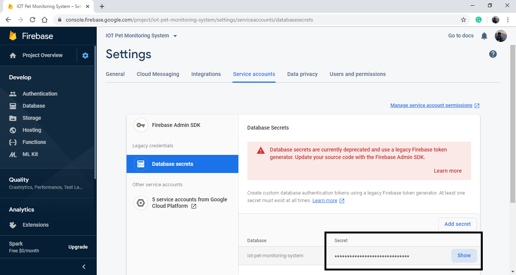Open the Chrome browser menu

508,20
